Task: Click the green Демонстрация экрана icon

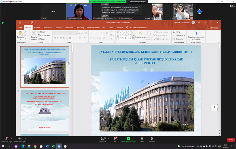Action: (x=128, y=138)
